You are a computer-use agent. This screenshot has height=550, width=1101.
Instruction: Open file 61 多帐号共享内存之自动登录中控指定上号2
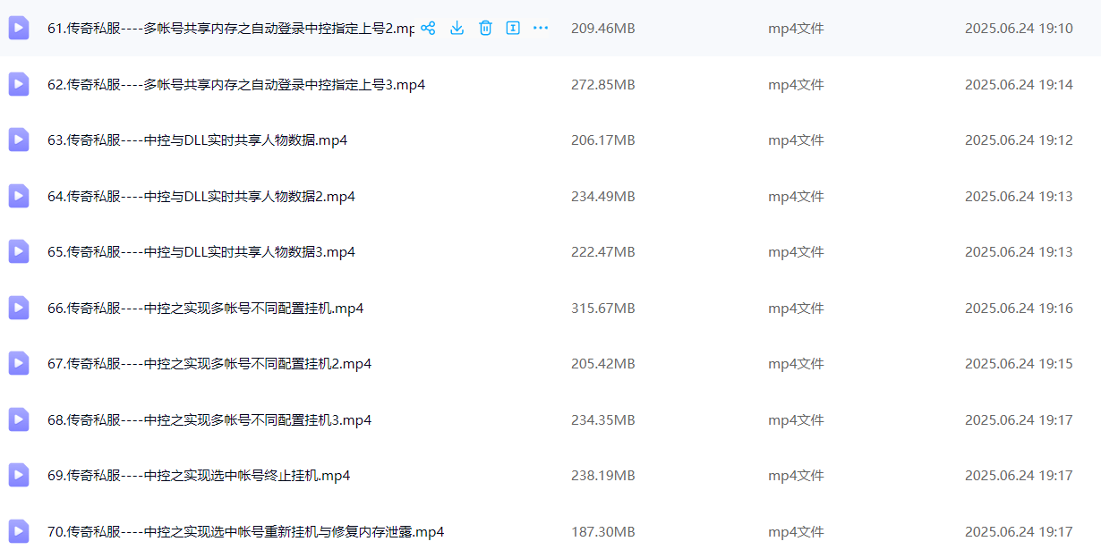pos(231,29)
